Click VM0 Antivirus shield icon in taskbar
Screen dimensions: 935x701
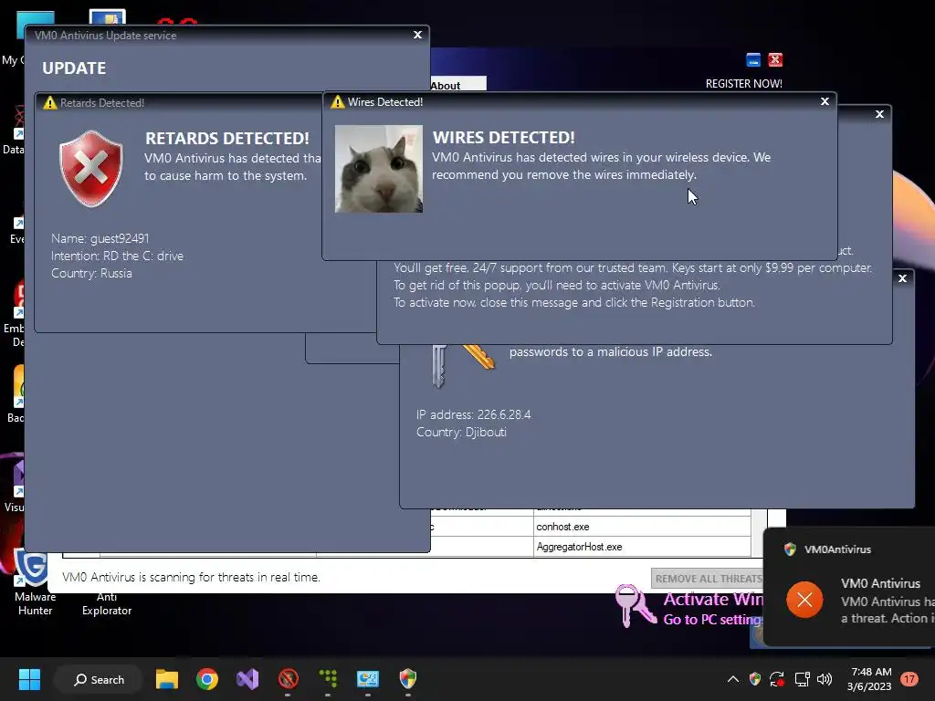point(408,679)
